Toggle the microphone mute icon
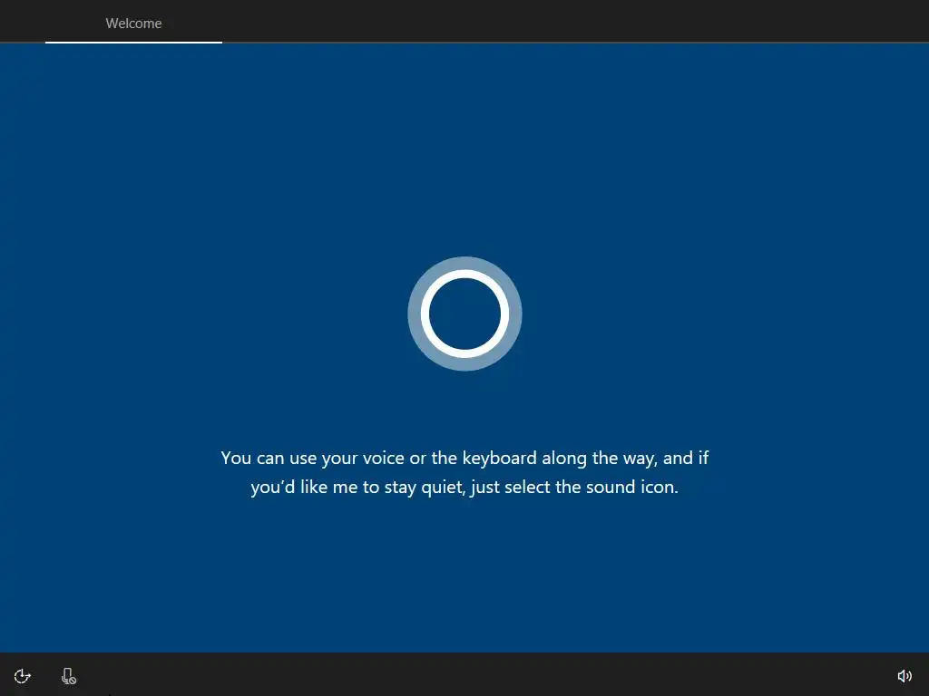The image size is (929, 696). 69,676
